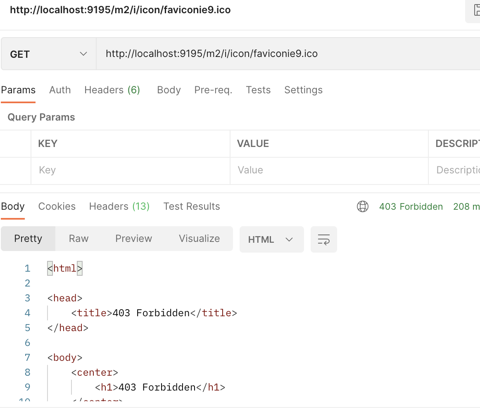The width and height of the screenshot is (480, 412).
Task: Open the Visualize response view
Action: point(199,239)
